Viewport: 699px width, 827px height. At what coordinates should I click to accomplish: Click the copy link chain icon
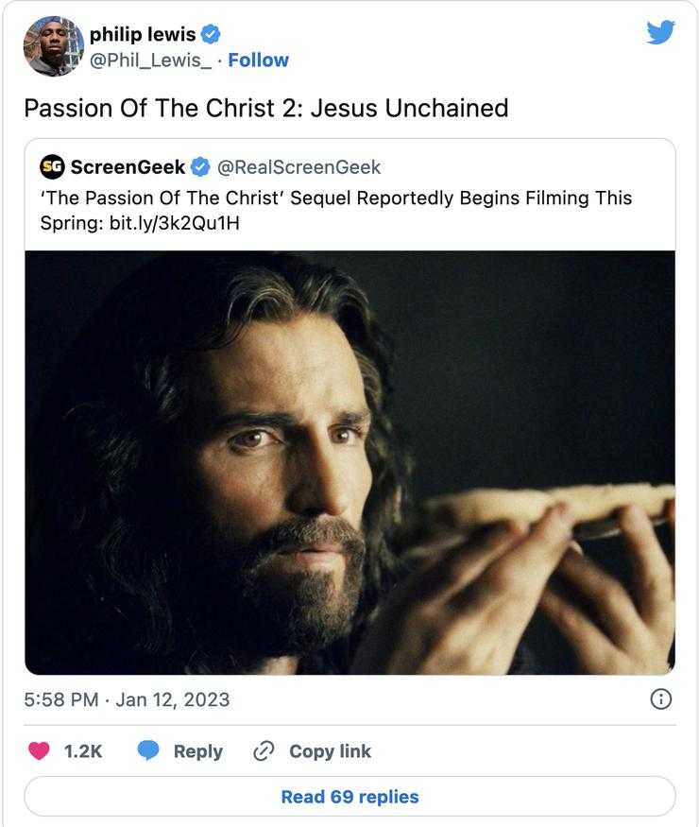264,751
